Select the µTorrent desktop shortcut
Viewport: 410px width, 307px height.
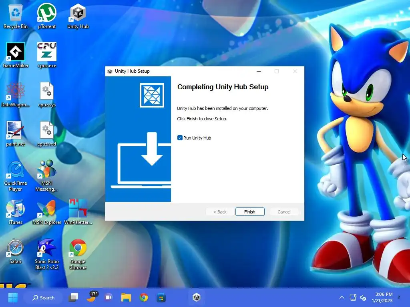pos(47,16)
